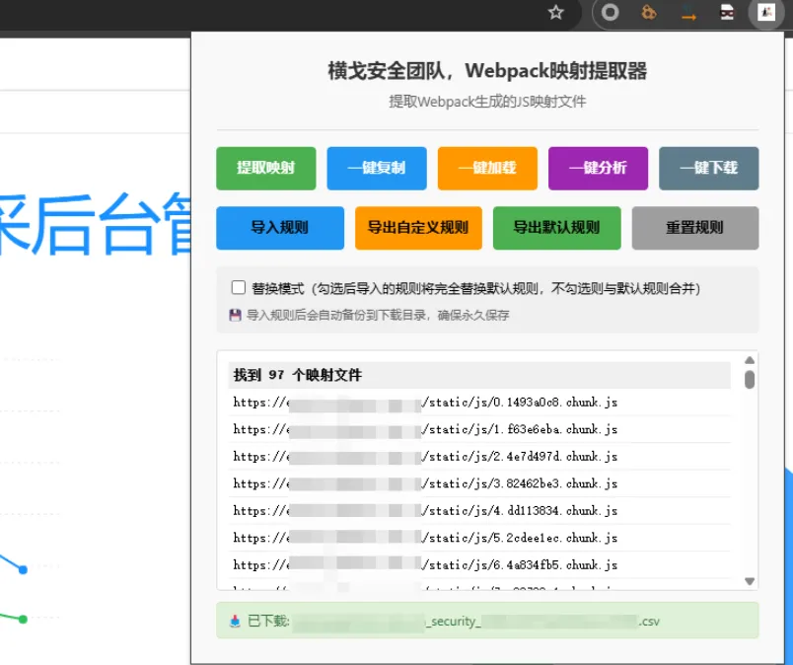793x665 pixels.
Task: Click the blue data point on background chart
Action: point(23,570)
